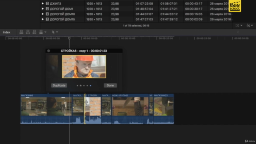Viewport: 256px width, 144px height.
Task: Click the film icon beside ДОРОГОЙ ДОМ15
Action: [47, 19]
